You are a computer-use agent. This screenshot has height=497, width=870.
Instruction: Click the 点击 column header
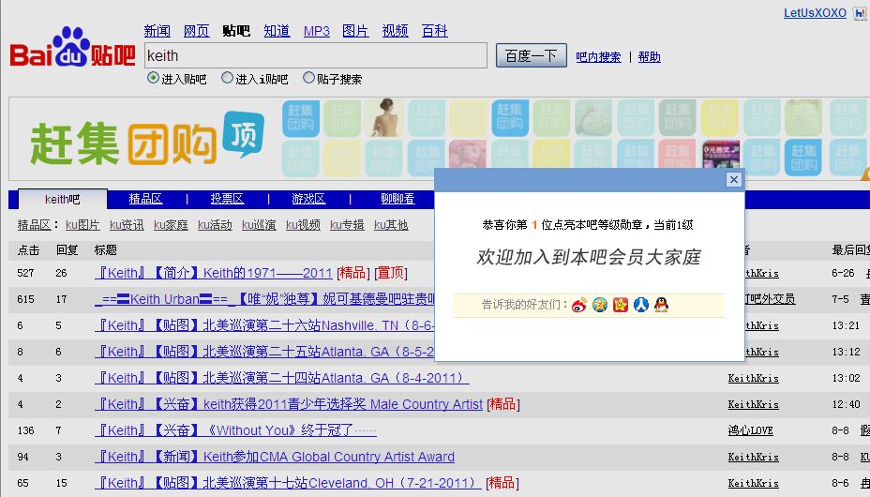click(28, 250)
